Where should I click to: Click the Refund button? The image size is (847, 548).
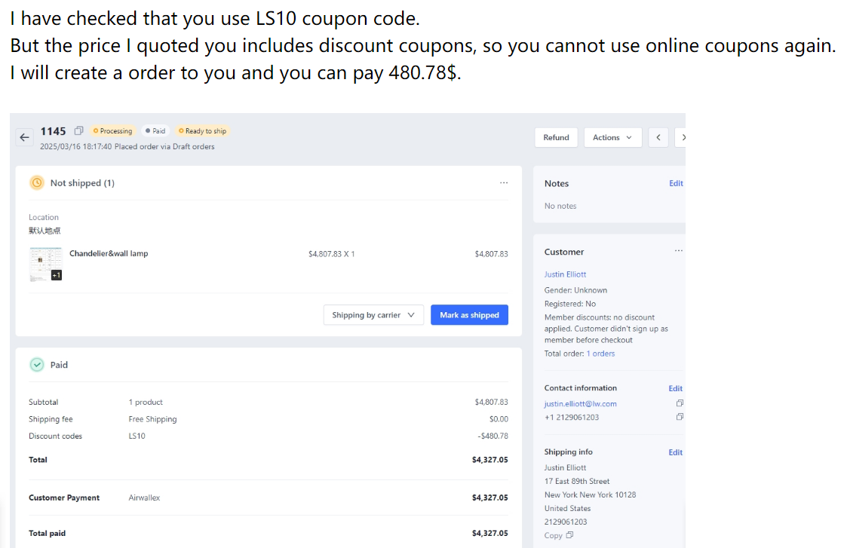click(x=556, y=138)
